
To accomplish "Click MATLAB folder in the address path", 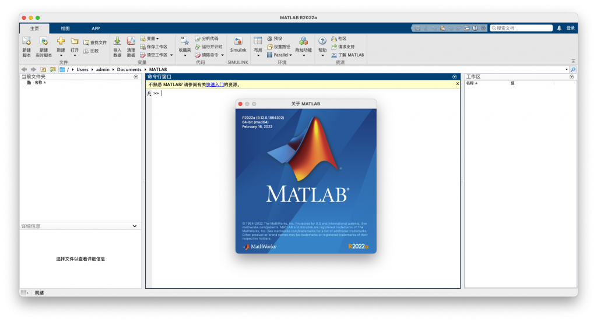I will coord(158,69).
